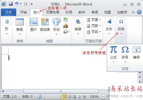This screenshot has width=143, height=100.
Task: Expand the 公式 dropdown arrow
Action: click(113, 62)
